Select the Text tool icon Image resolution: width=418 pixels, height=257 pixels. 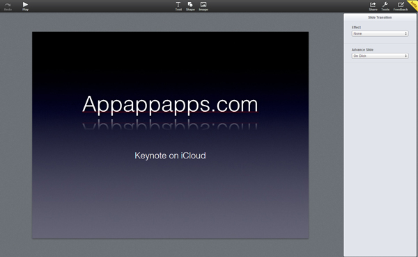(178, 4)
